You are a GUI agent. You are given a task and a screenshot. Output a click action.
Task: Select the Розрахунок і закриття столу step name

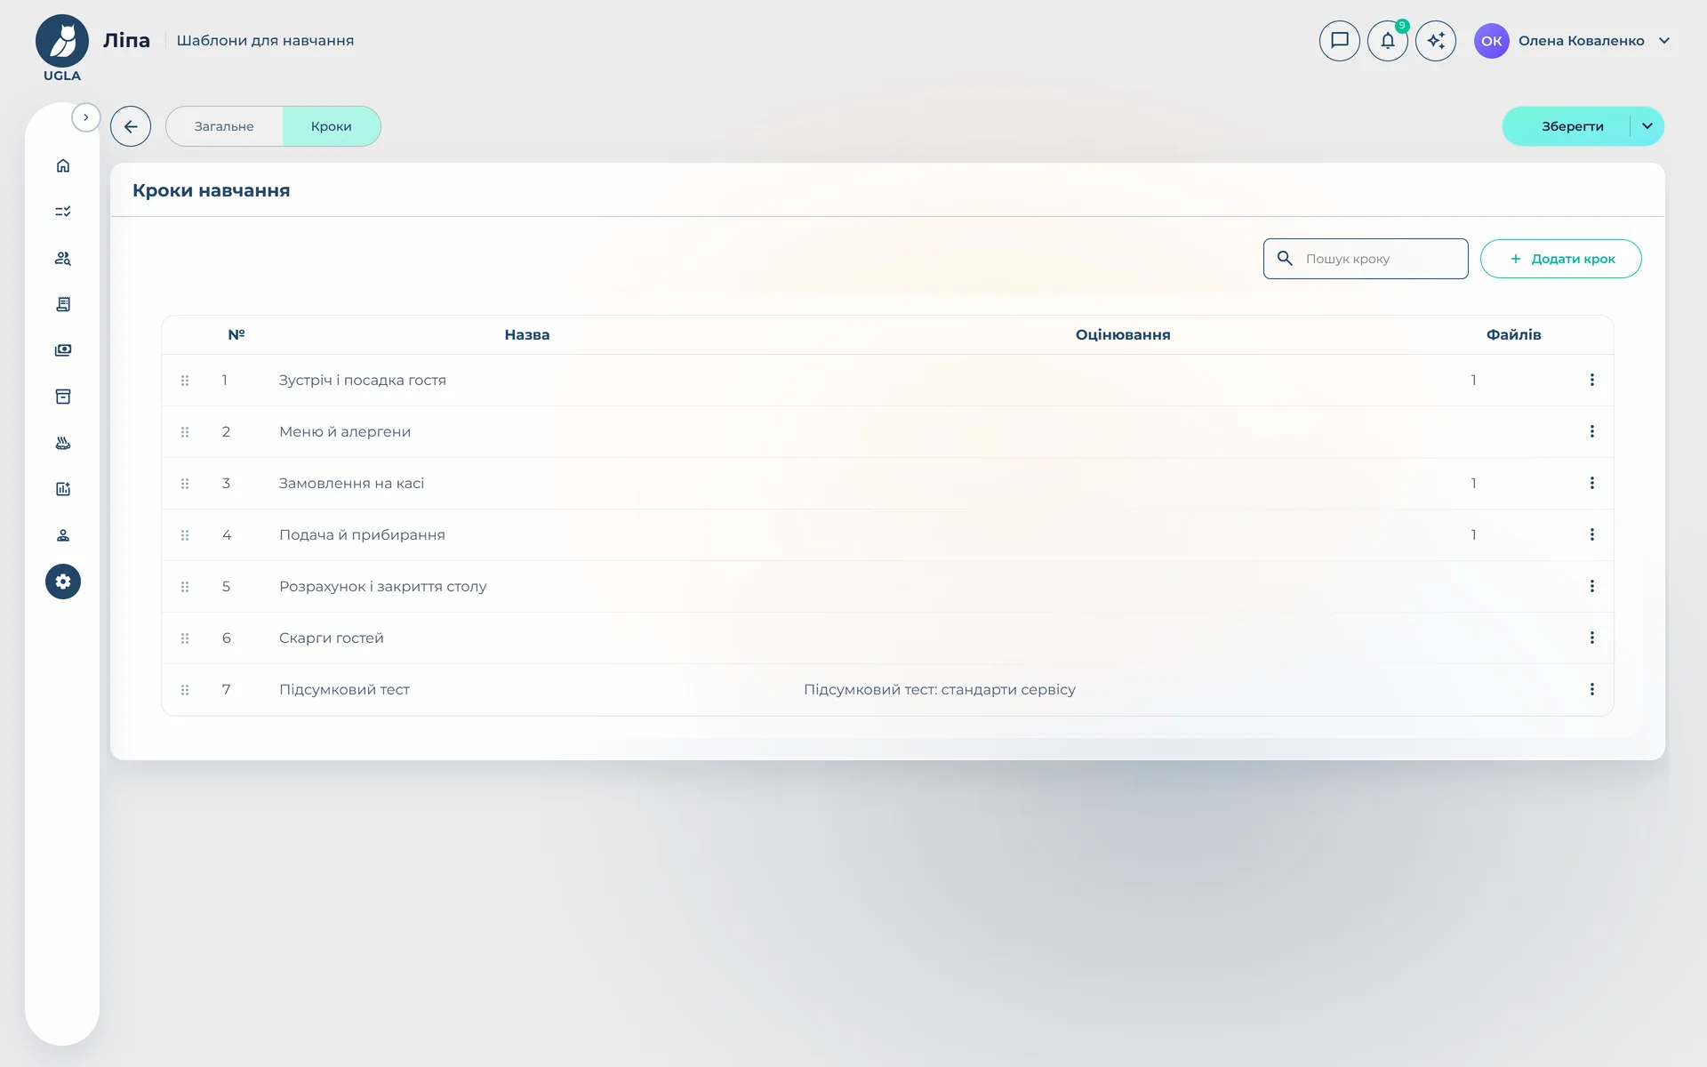coord(383,587)
